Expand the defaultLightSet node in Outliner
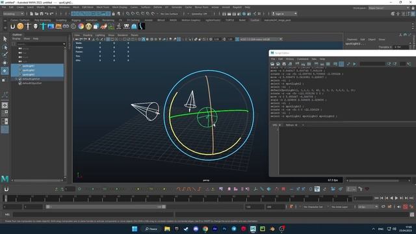416x234 pixels. coord(16,79)
